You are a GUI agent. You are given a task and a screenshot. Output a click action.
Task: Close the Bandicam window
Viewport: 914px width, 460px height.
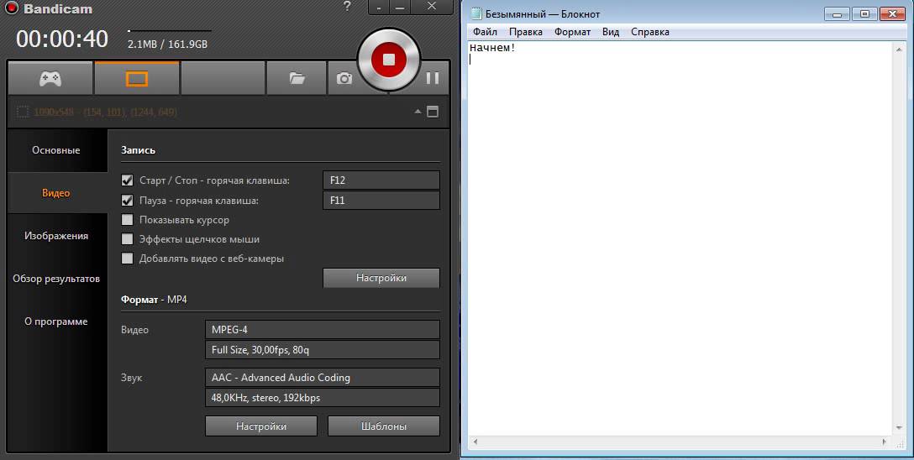tap(432, 7)
